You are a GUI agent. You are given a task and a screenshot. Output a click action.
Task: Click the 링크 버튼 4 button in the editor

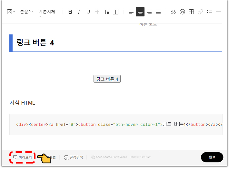107,79
